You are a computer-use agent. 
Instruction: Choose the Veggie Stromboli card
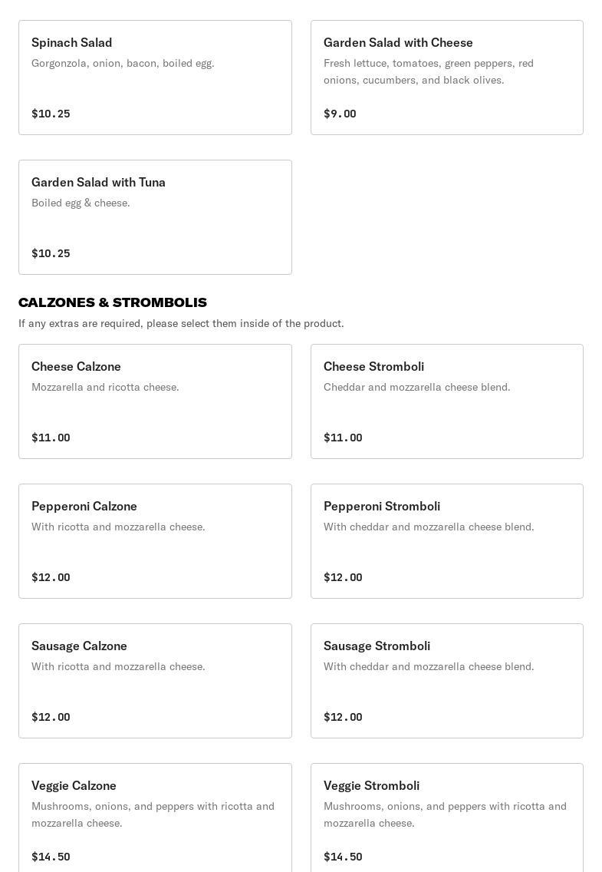click(x=446, y=817)
